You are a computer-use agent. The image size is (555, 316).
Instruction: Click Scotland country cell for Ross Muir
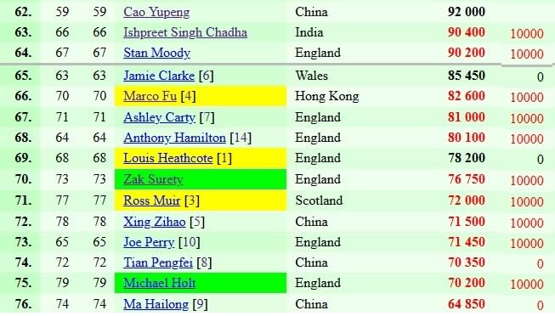tap(319, 200)
